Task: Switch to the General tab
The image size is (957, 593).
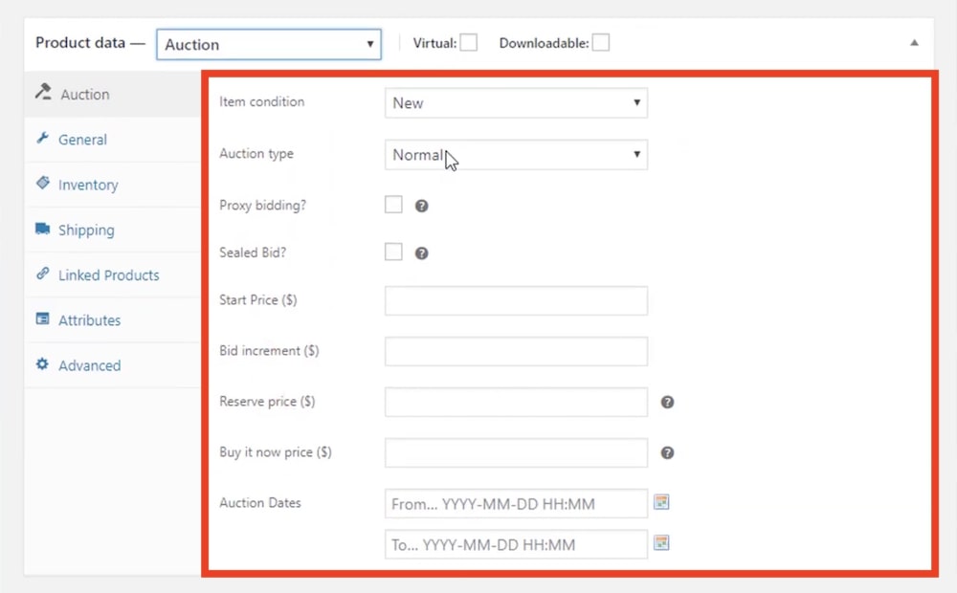Action: (x=112, y=140)
